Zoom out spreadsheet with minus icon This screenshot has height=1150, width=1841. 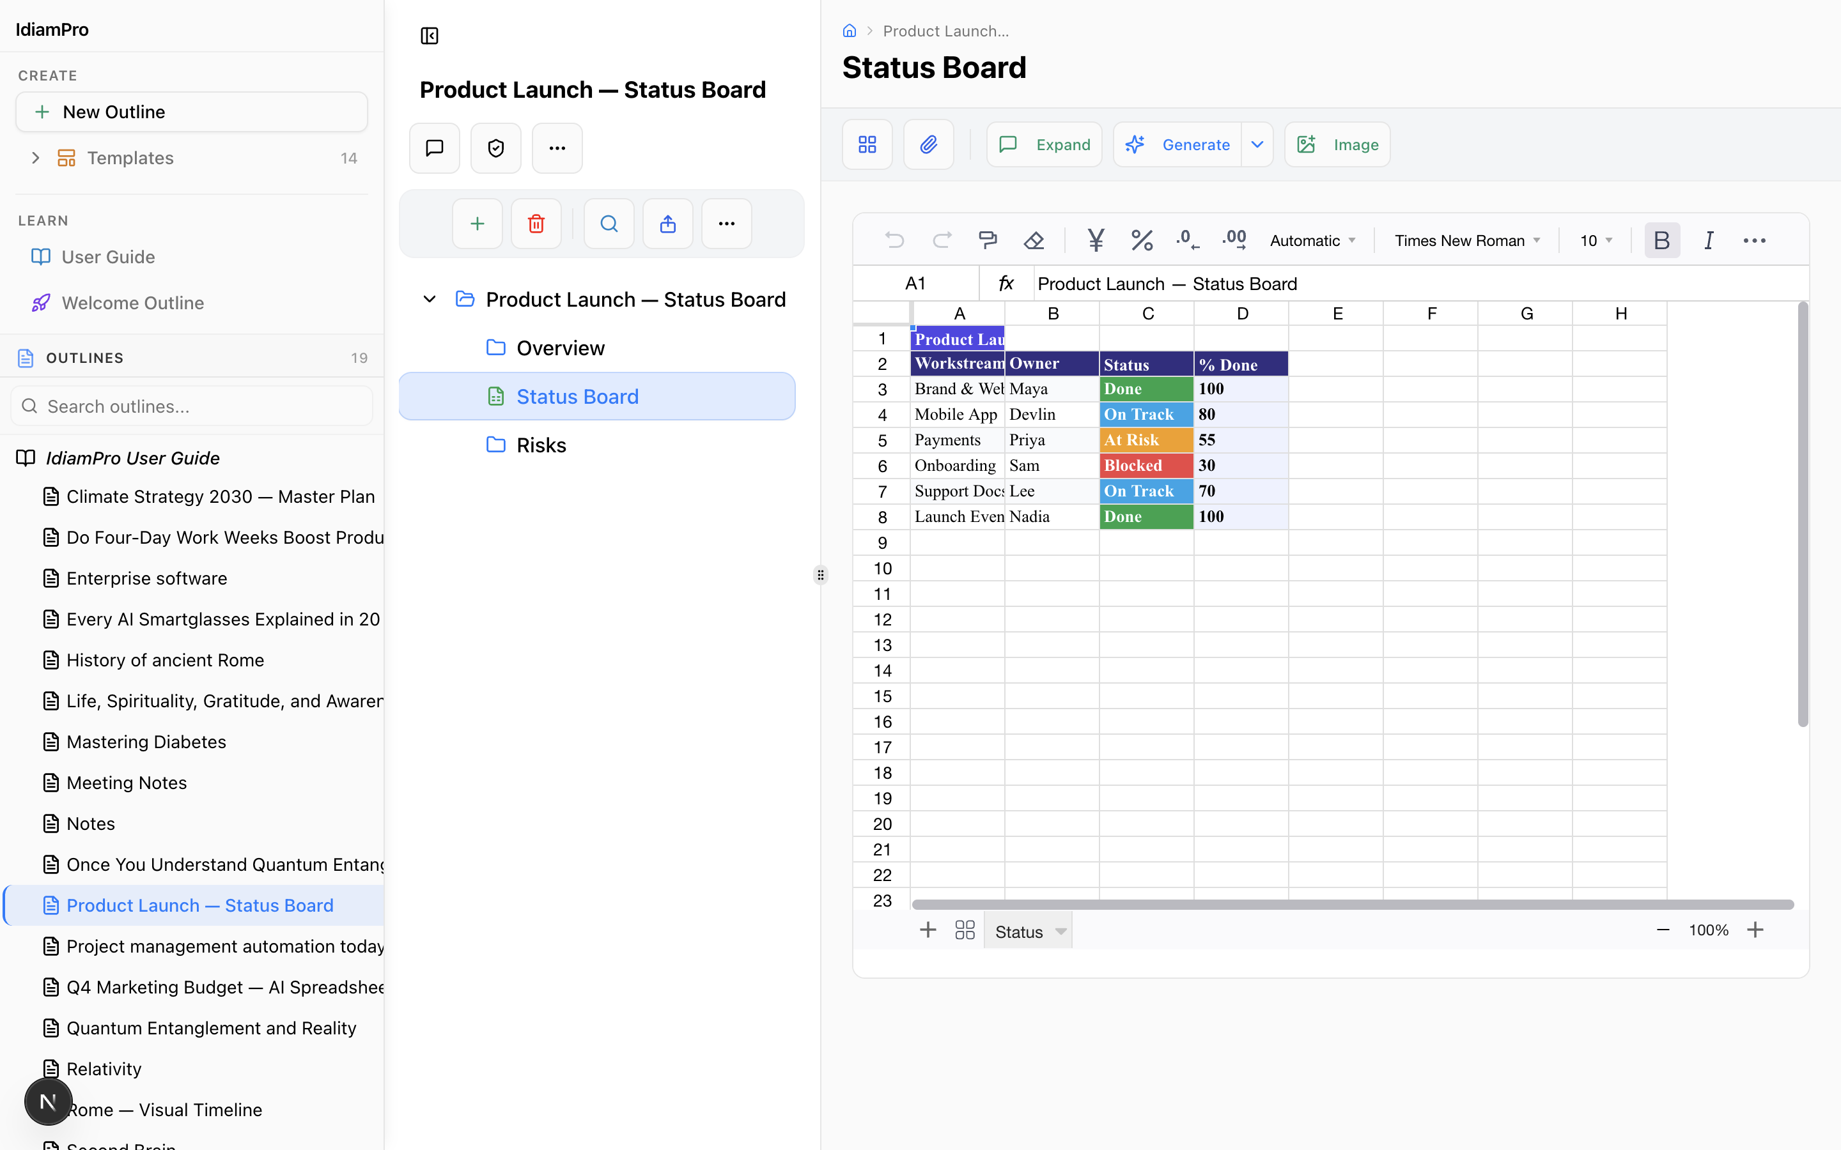coord(1663,930)
